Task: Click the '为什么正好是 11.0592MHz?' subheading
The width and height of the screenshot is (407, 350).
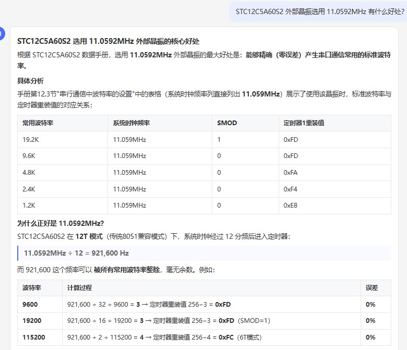Action: [x=61, y=223]
